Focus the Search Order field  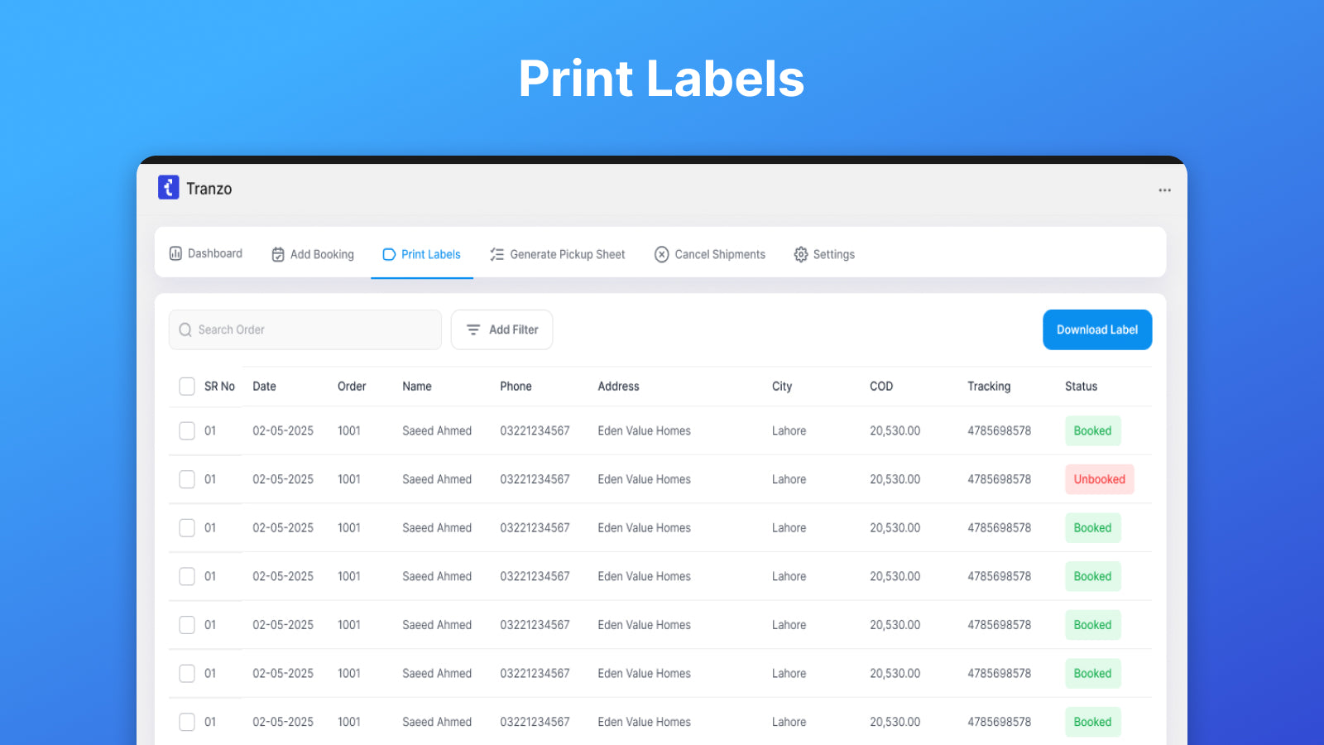tap(305, 329)
